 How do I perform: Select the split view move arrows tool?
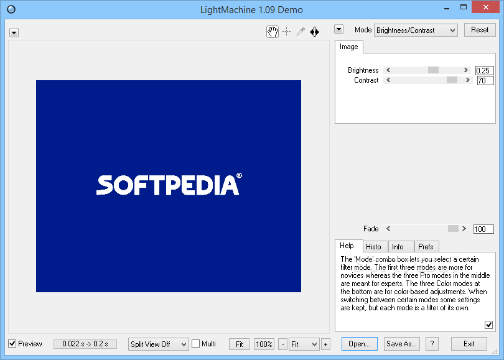pos(314,32)
